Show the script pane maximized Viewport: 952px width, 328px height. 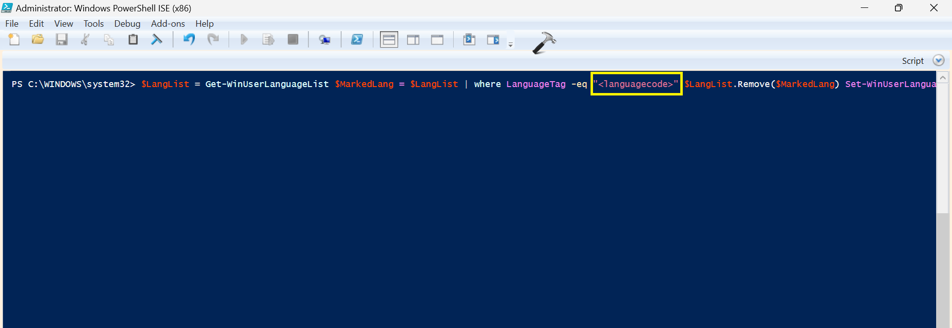437,40
